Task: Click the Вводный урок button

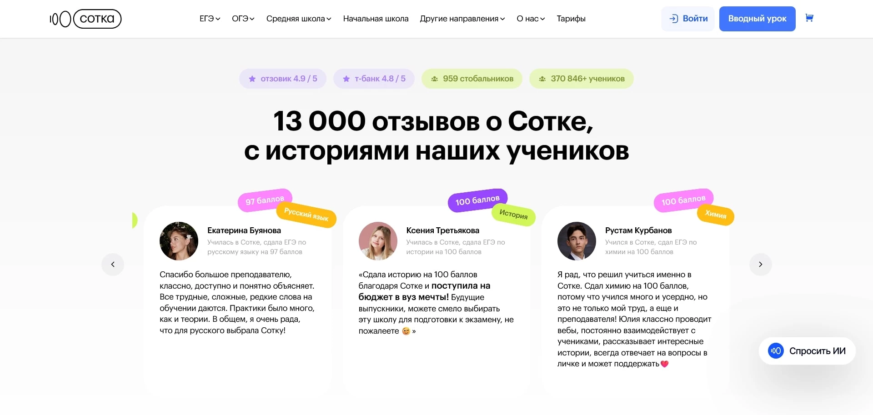Action: point(757,19)
